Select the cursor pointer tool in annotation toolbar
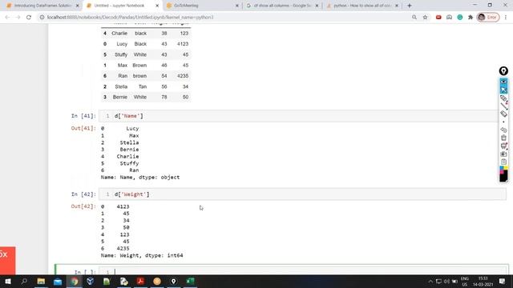The width and height of the screenshot is (513, 288). (503, 90)
